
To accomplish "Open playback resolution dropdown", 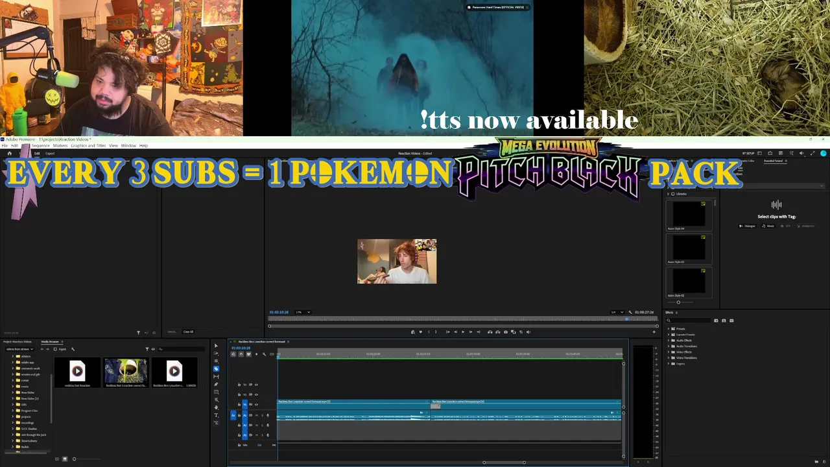I will (617, 312).
